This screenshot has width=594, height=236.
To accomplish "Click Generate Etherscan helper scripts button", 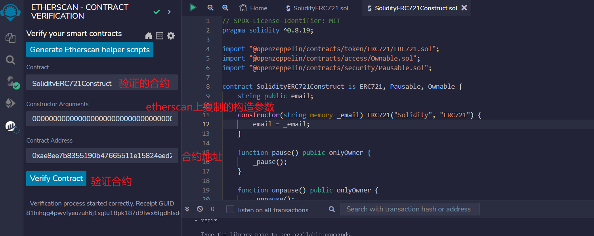I will coord(90,49).
